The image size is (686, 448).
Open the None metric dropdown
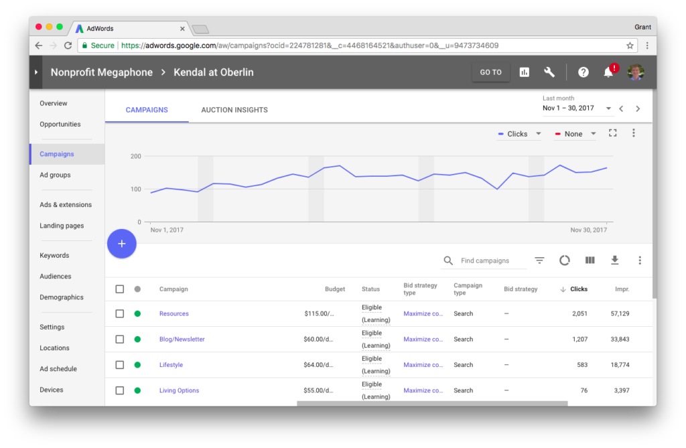pos(575,134)
